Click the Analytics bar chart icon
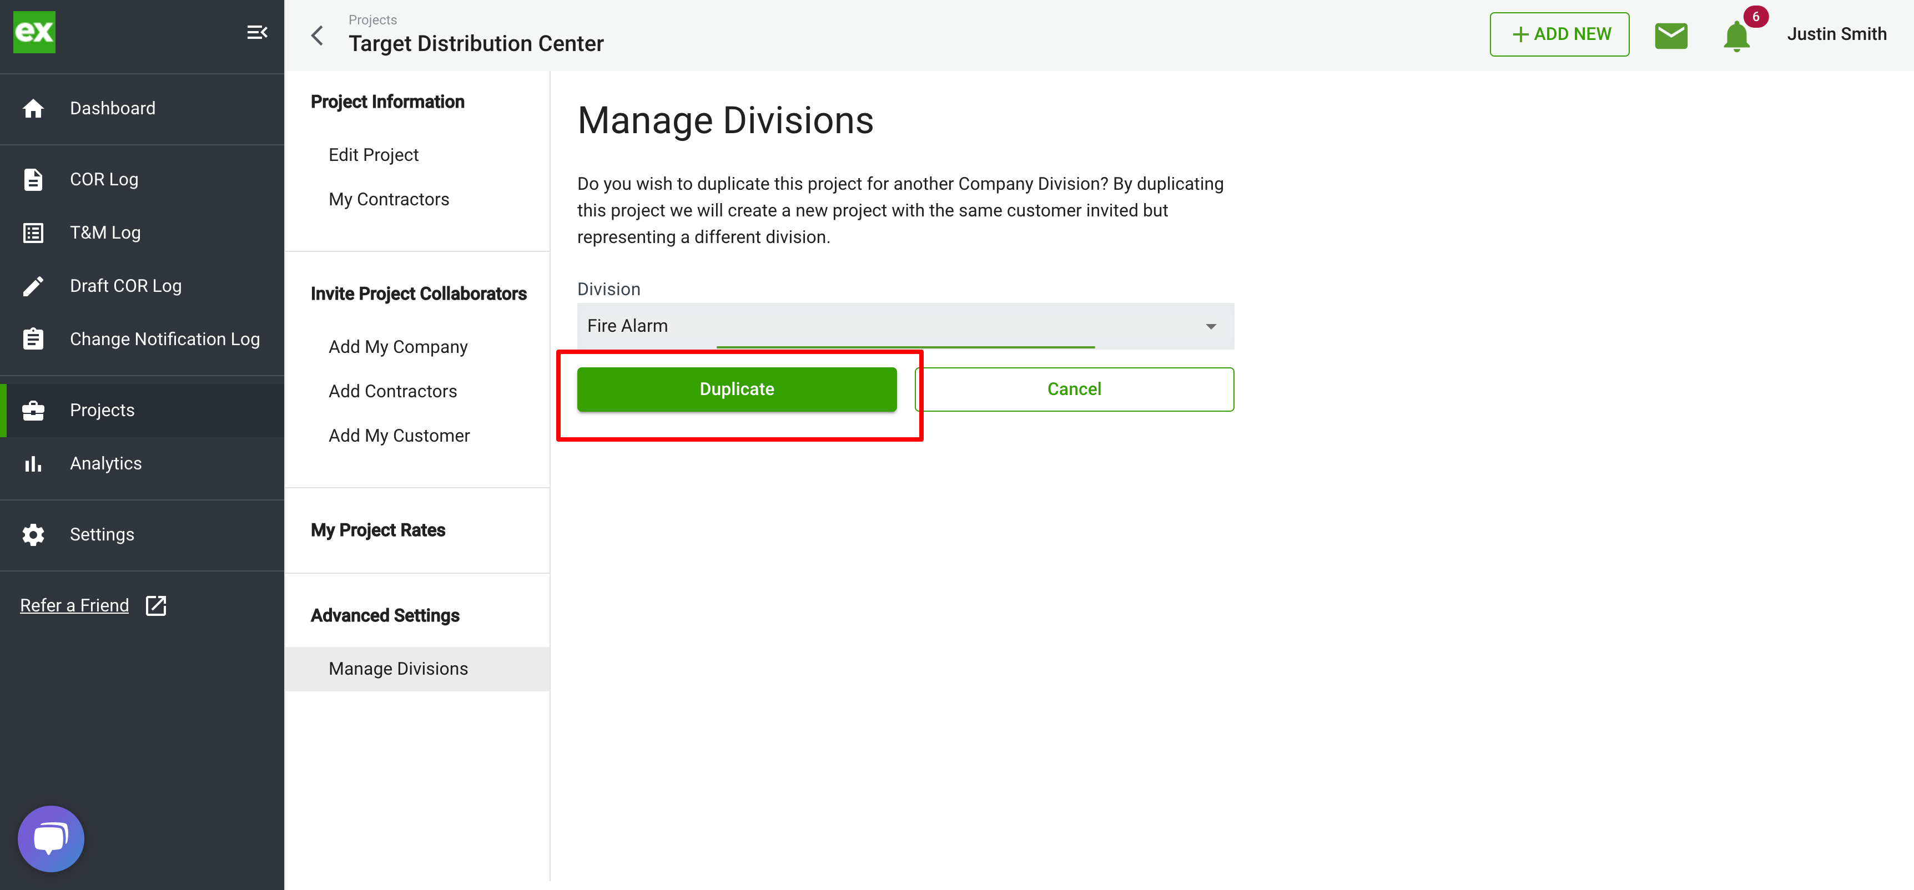Image resolution: width=1914 pixels, height=890 pixels. click(x=33, y=463)
